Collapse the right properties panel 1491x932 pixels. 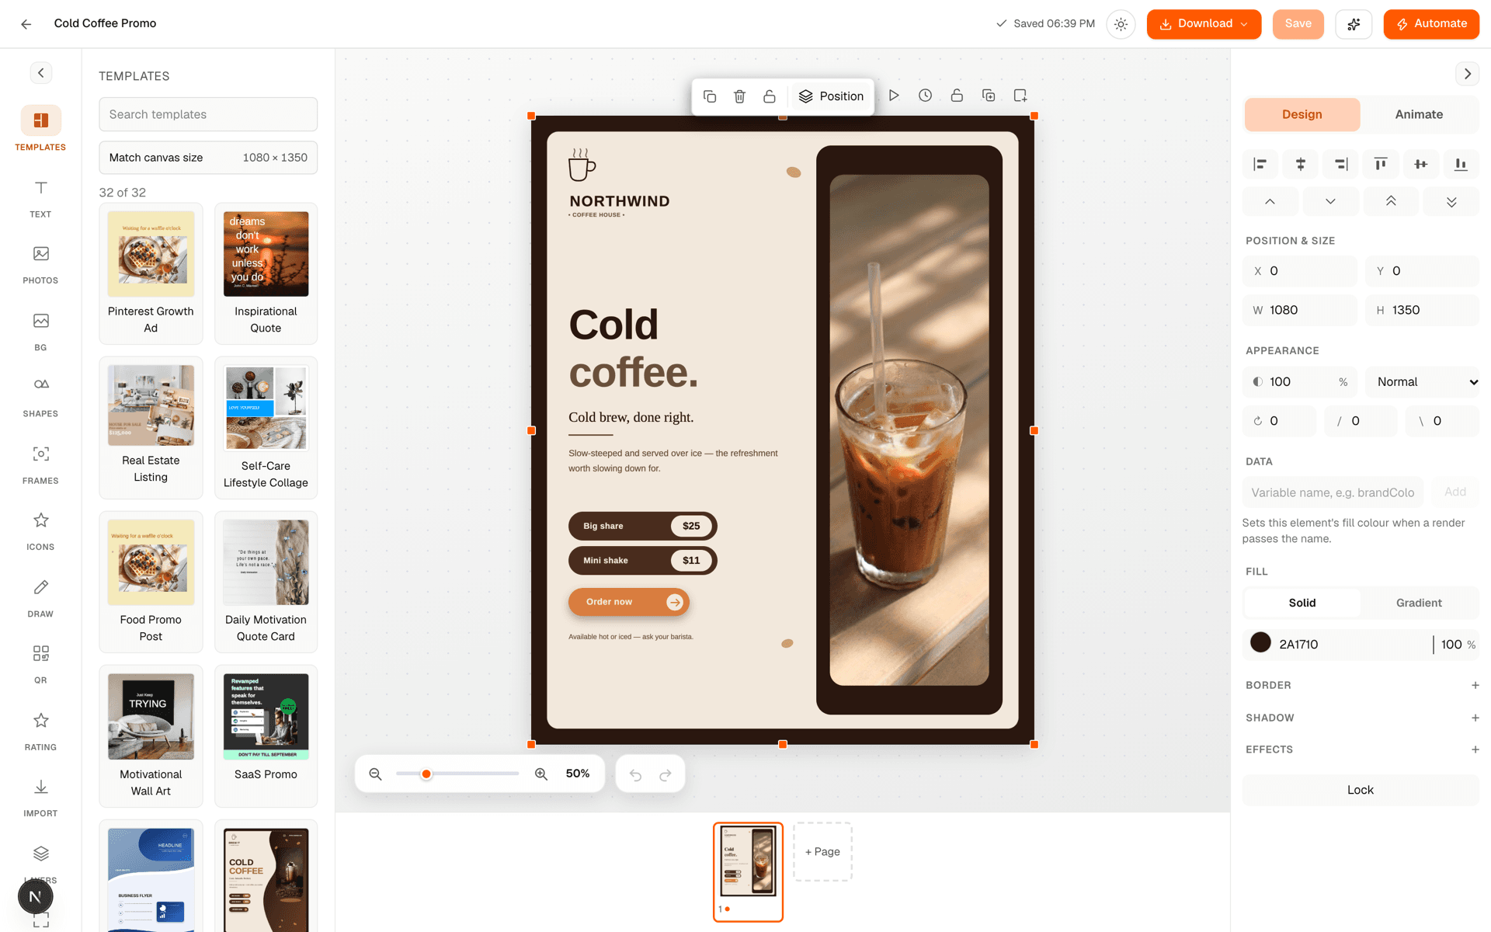[x=1467, y=74]
